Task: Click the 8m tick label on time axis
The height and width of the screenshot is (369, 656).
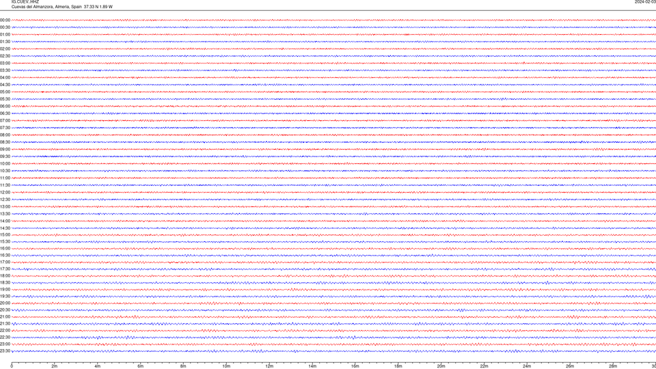Action: pyautogui.click(x=183, y=366)
